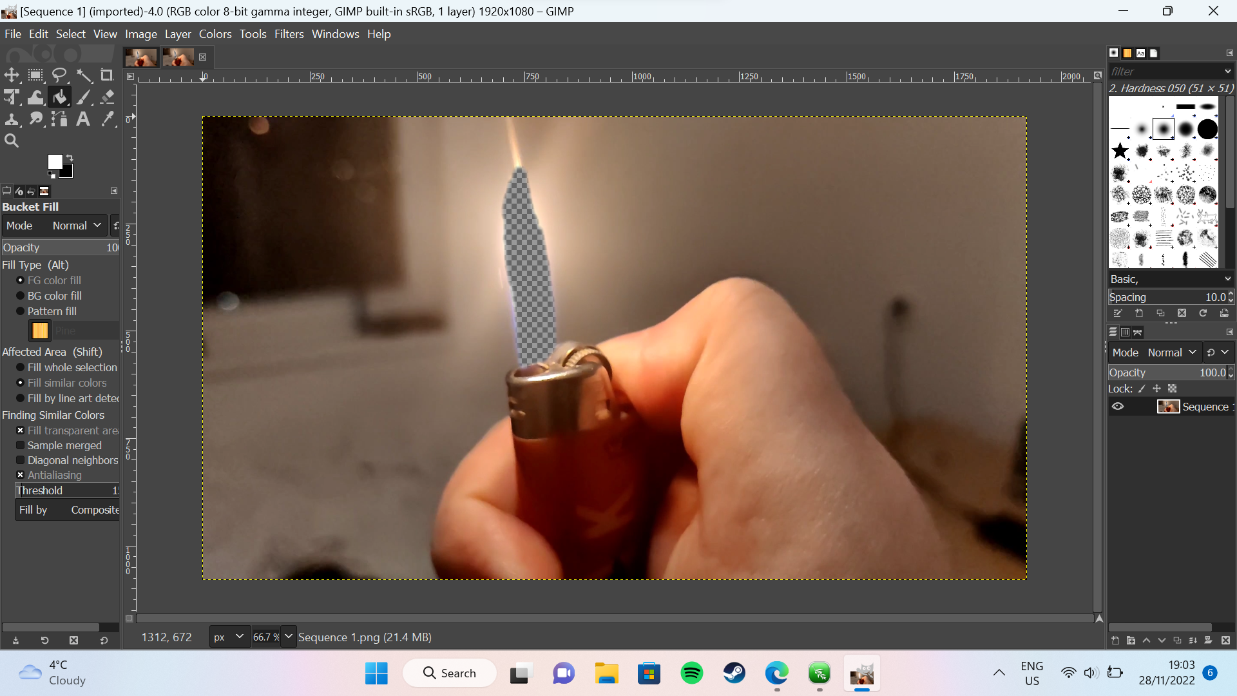Select the Free Select lasso tool

[59, 75]
